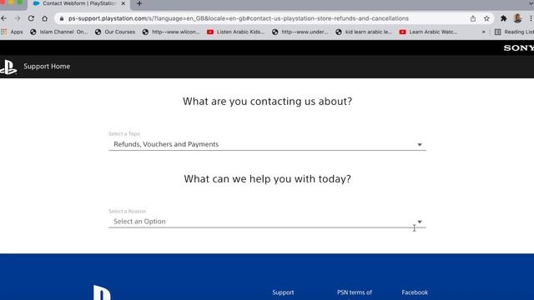Open Islam Channel On... bookmark
Viewport: 534px width, 300px height.
pos(59,32)
